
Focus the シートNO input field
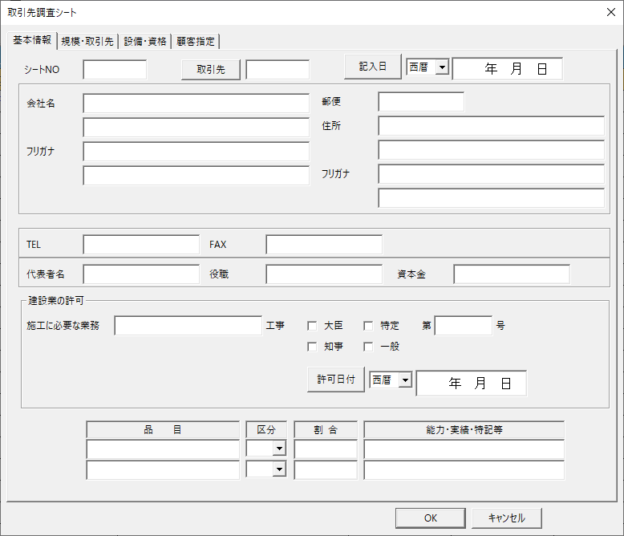[115, 70]
